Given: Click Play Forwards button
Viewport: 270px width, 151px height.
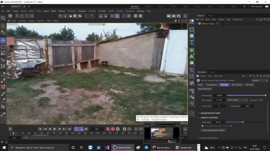Looking at the screenshot, I should 54,129.
